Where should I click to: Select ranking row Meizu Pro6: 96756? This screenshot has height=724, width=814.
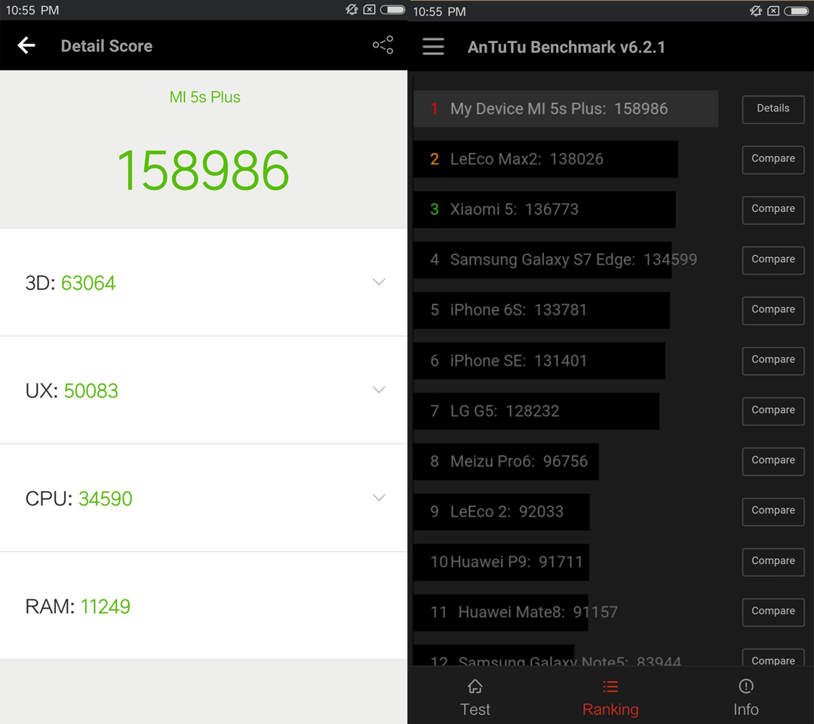tap(506, 462)
